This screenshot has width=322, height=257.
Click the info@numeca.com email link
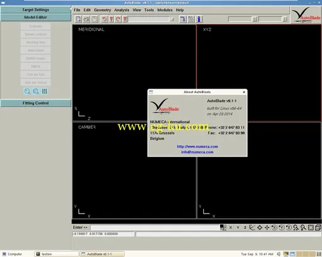pyautogui.click(x=197, y=152)
